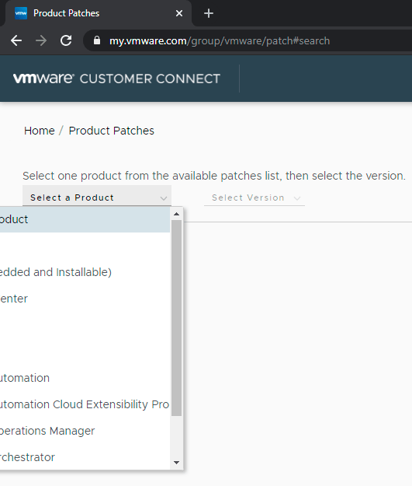Choose the 'utomation' list option
412x486 pixels.
(85, 378)
